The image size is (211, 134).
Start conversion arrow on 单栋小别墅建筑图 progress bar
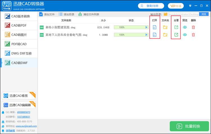[x=146, y=27]
